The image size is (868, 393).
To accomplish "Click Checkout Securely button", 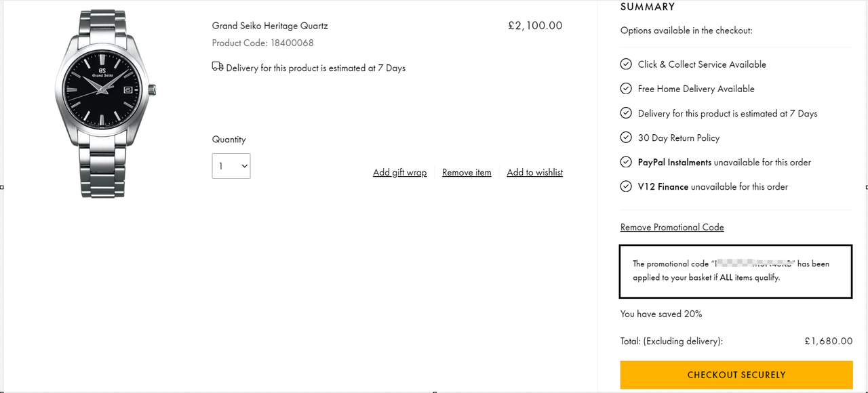I will [736, 375].
